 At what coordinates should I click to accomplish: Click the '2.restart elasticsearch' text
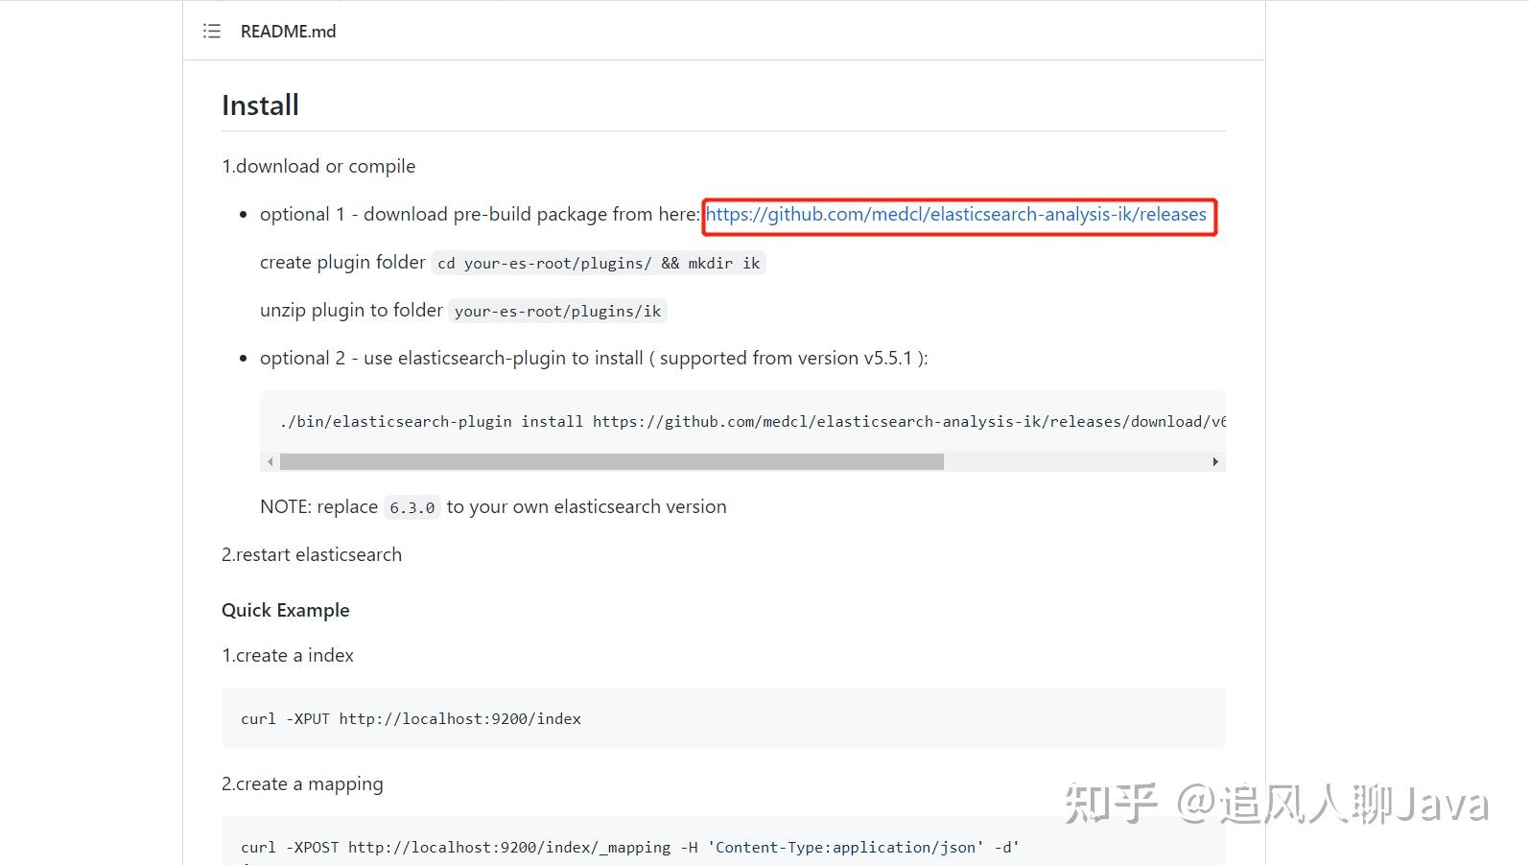[312, 554]
